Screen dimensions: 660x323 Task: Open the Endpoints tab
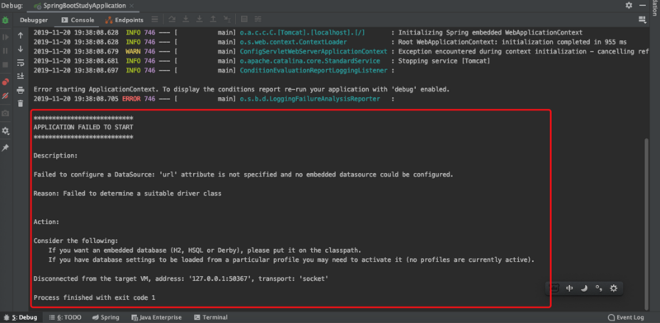click(x=125, y=20)
